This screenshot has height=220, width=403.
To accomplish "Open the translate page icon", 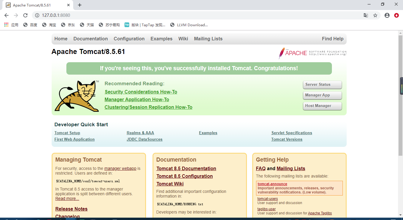I will (366, 15).
